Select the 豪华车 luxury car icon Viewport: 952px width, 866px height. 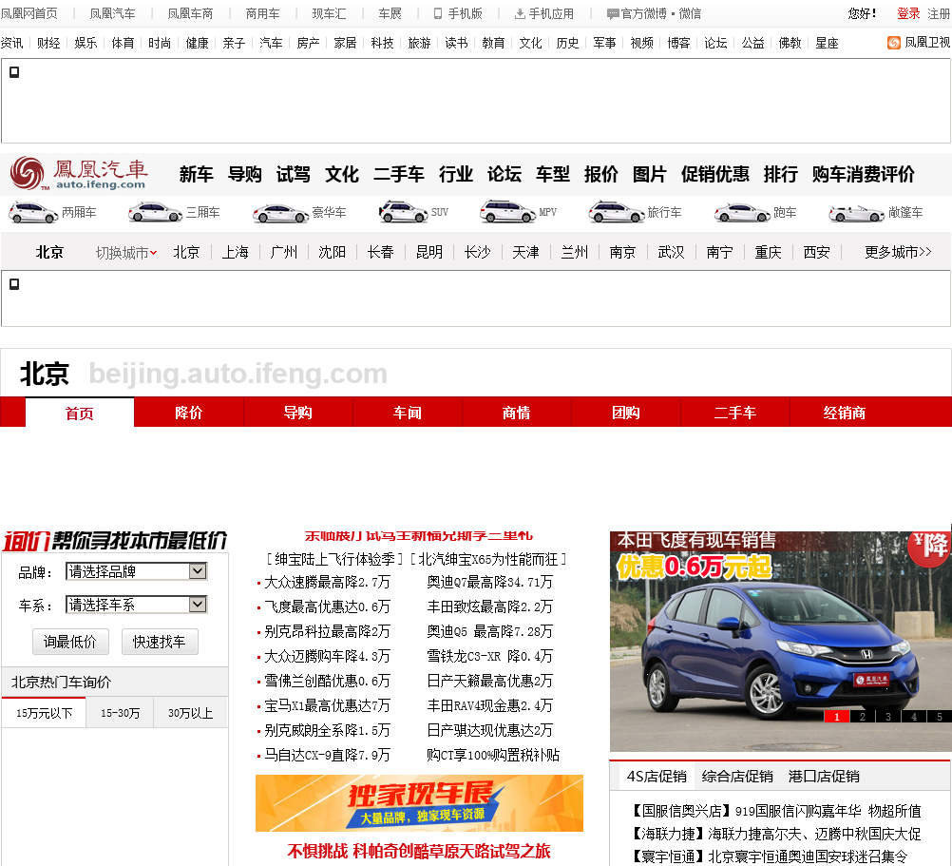(x=280, y=213)
